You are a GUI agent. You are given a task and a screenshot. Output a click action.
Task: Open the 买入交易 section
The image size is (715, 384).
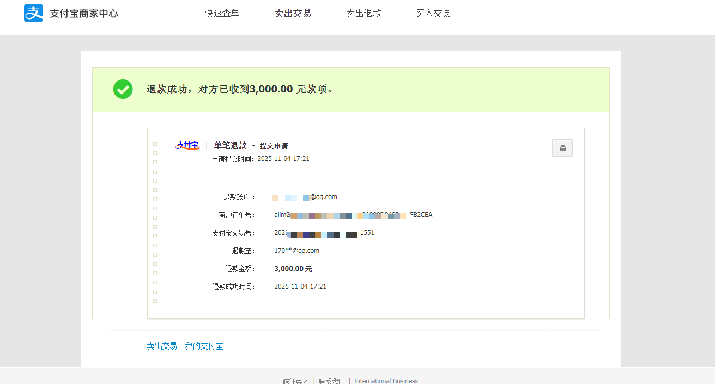pos(433,13)
